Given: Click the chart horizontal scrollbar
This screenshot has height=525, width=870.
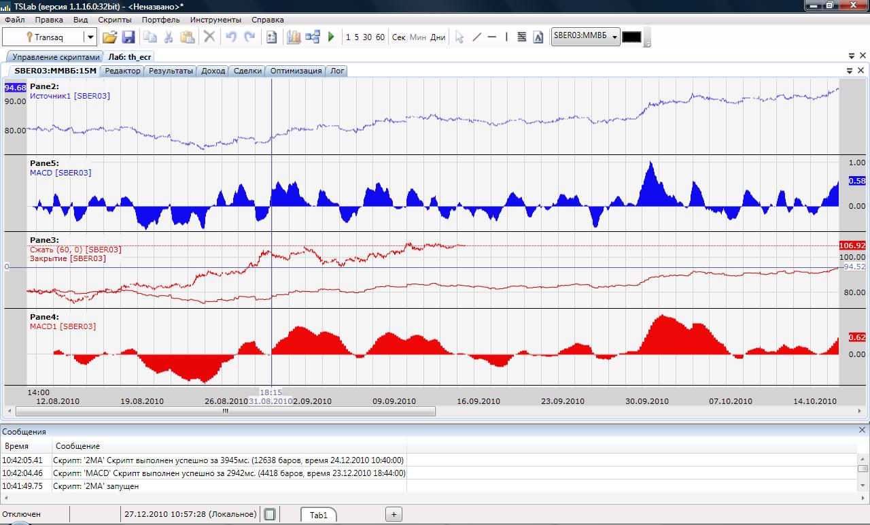Looking at the screenshot, I should pos(226,411).
